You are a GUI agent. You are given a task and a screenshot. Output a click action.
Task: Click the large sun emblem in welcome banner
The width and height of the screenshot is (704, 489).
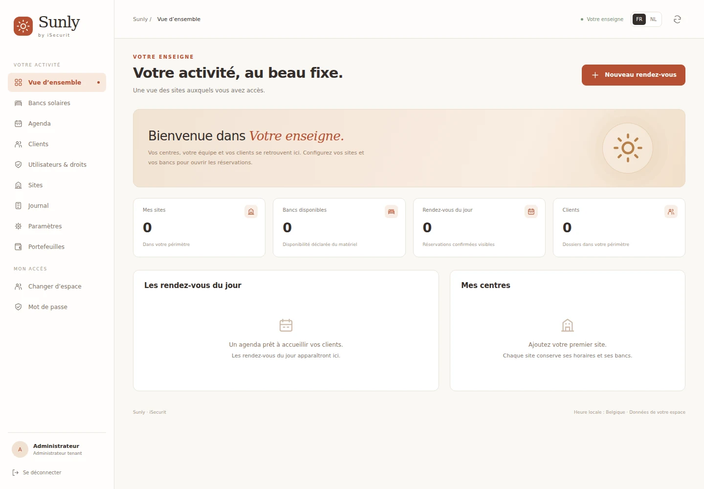(628, 148)
